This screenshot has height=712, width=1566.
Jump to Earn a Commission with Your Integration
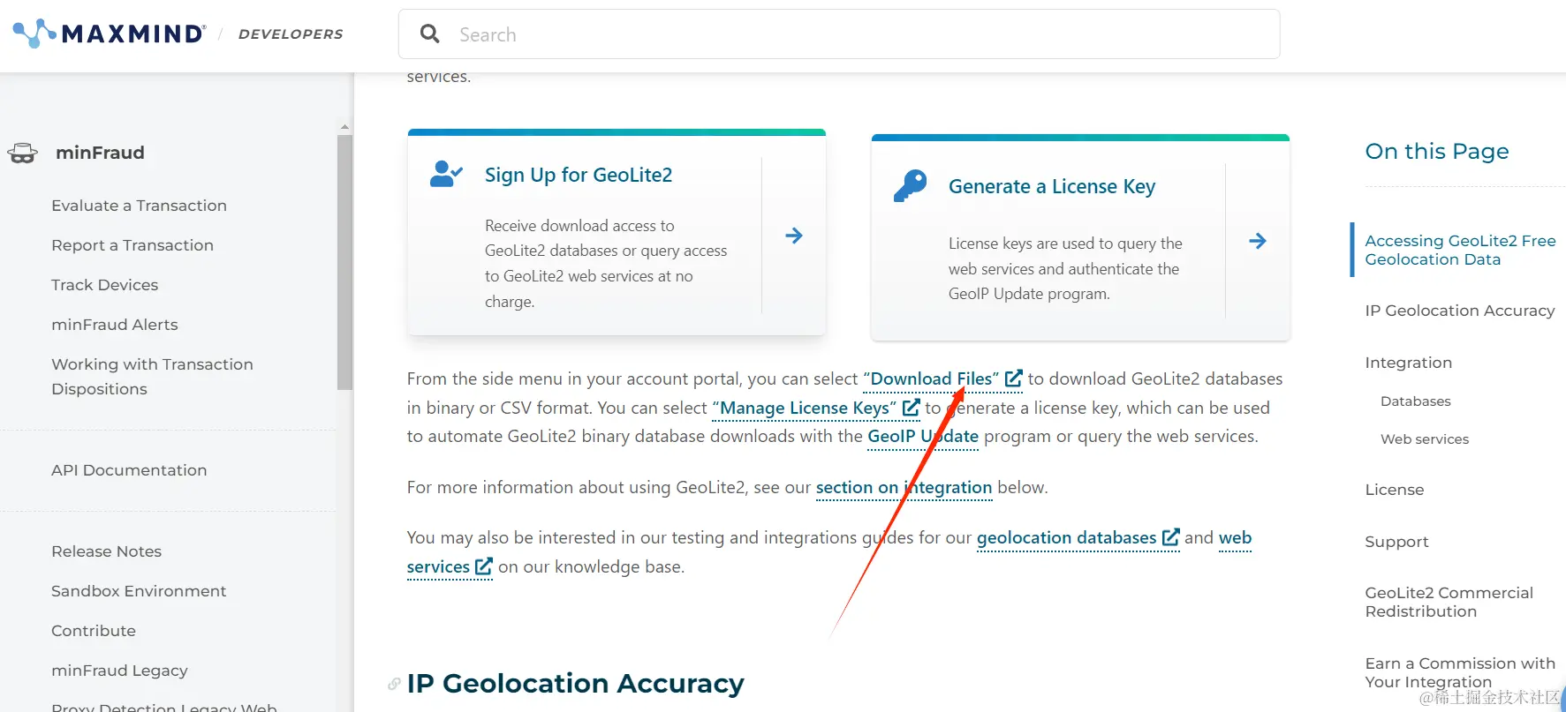click(x=1460, y=672)
